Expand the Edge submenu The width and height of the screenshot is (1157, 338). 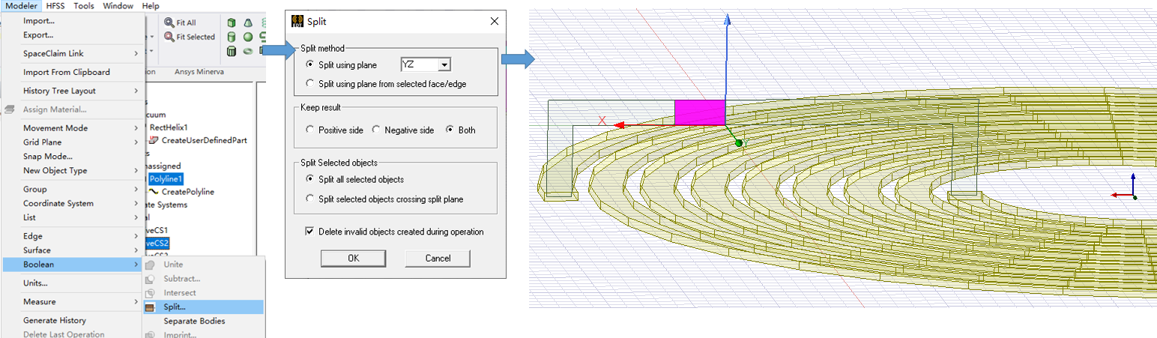73,236
